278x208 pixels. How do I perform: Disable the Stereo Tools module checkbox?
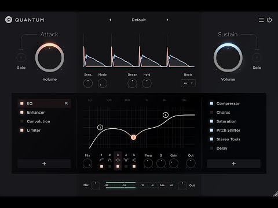click(x=211, y=139)
